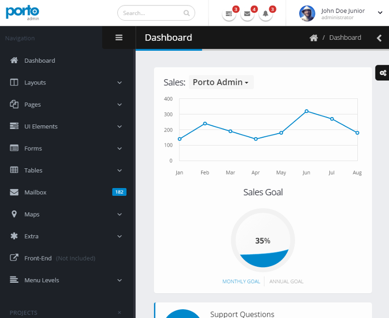Click the Dashboard home icon in sidebar
Viewport: 389px width, 318px height.
(14, 60)
